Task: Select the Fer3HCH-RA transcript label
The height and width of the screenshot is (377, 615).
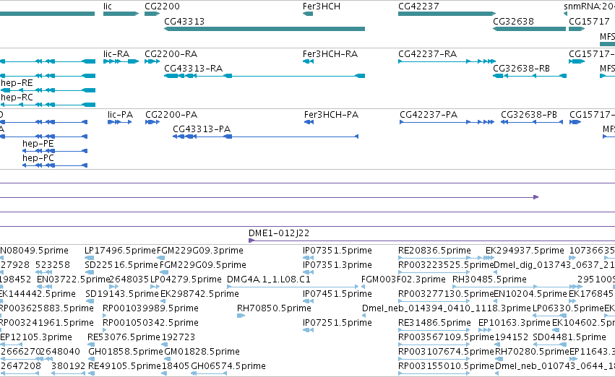Action: click(x=330, y=53)
